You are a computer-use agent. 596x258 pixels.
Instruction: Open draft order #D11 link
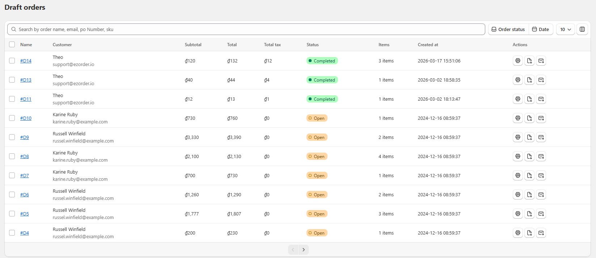coord(26,99)
